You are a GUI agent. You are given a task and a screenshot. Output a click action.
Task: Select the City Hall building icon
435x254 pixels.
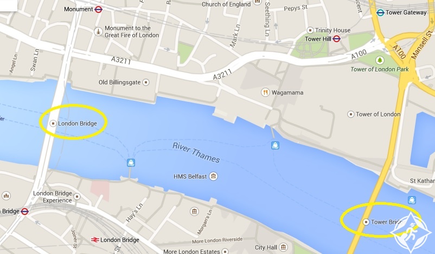pyautogui.click(x=283, y=247)
